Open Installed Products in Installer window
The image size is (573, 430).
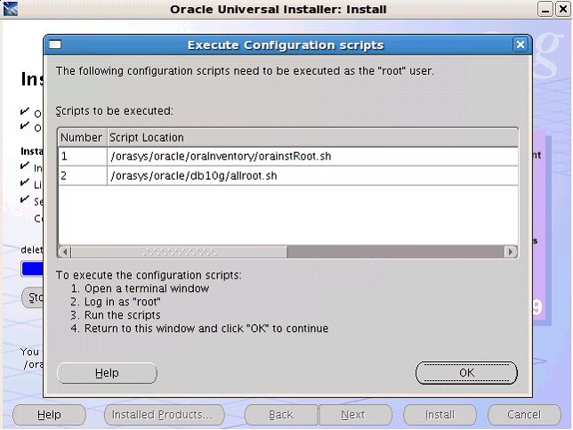(x=164, y=415)
